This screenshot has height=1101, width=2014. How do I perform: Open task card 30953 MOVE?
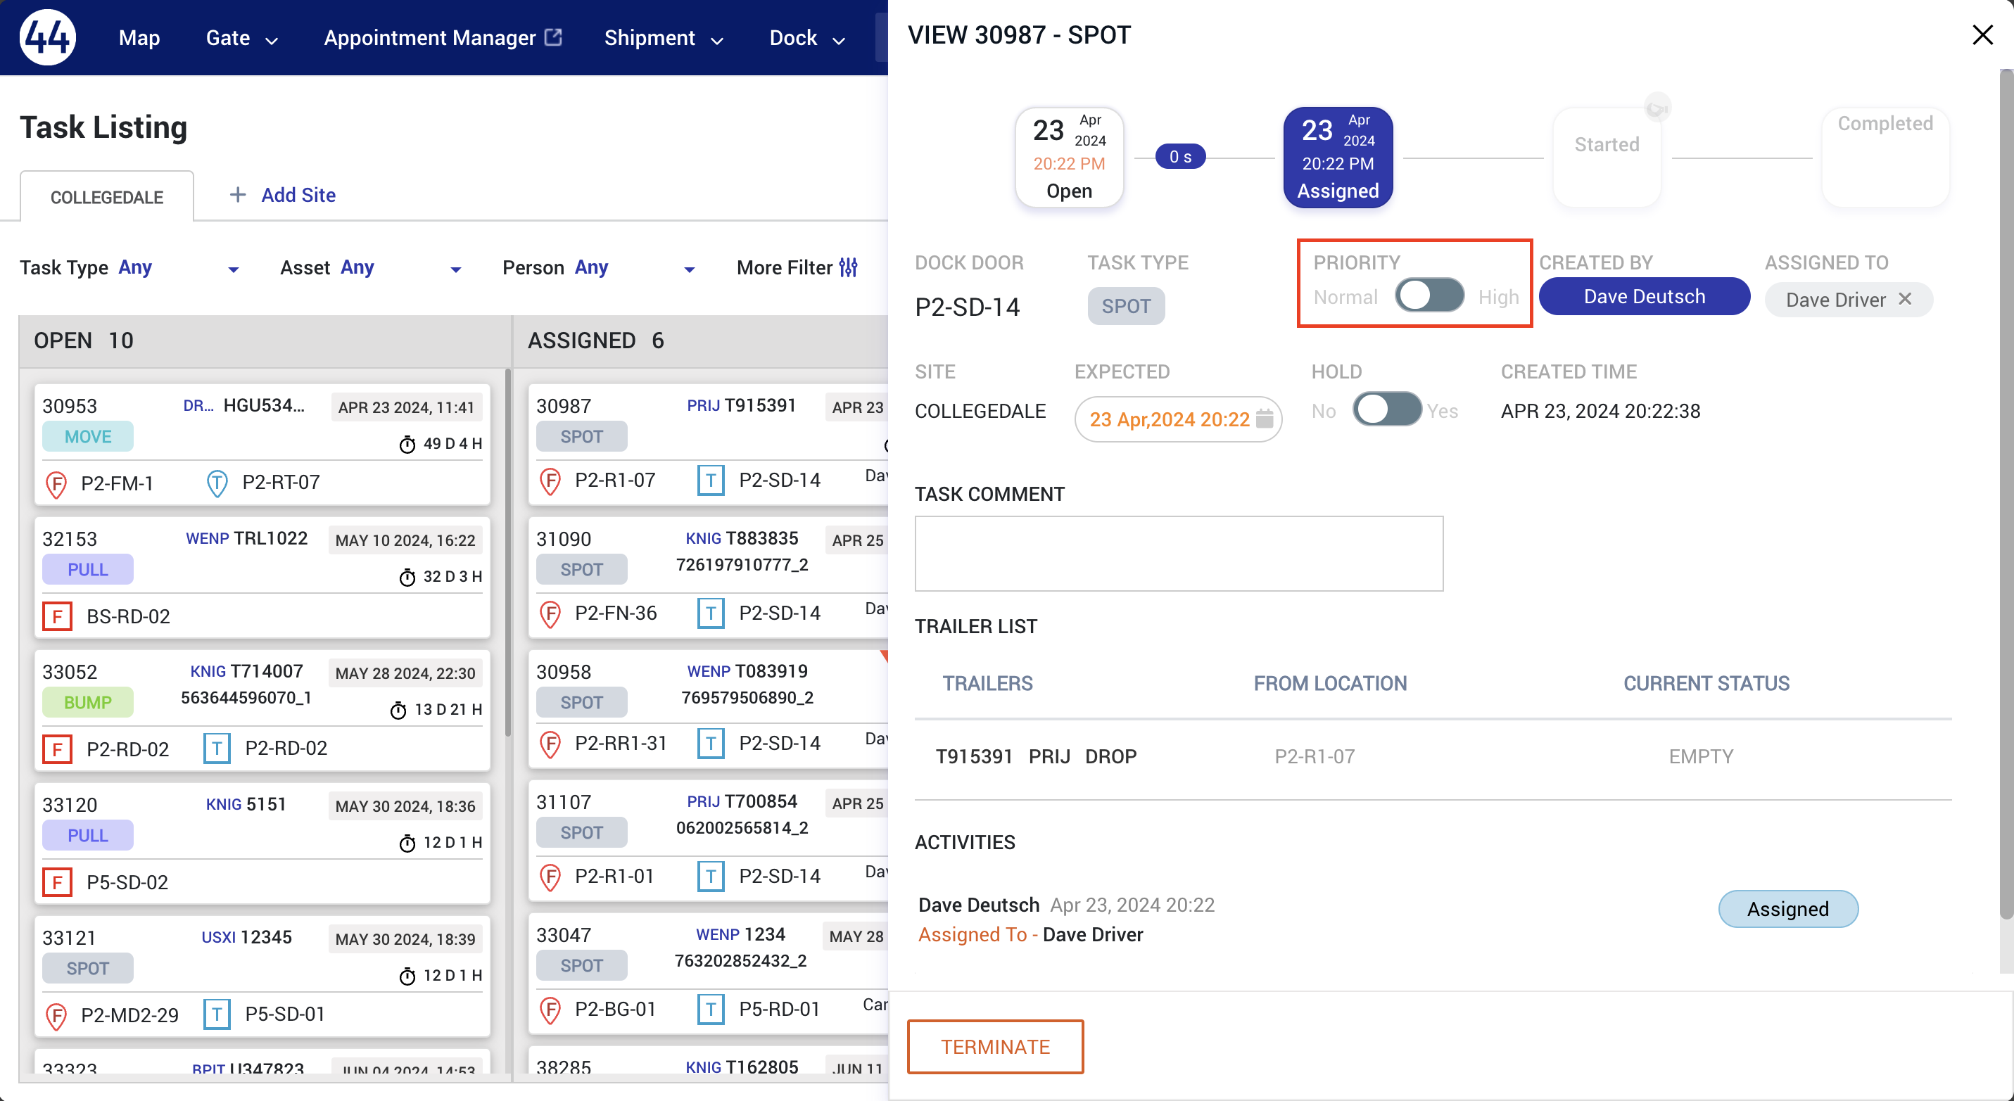click(x=262, y=445)
